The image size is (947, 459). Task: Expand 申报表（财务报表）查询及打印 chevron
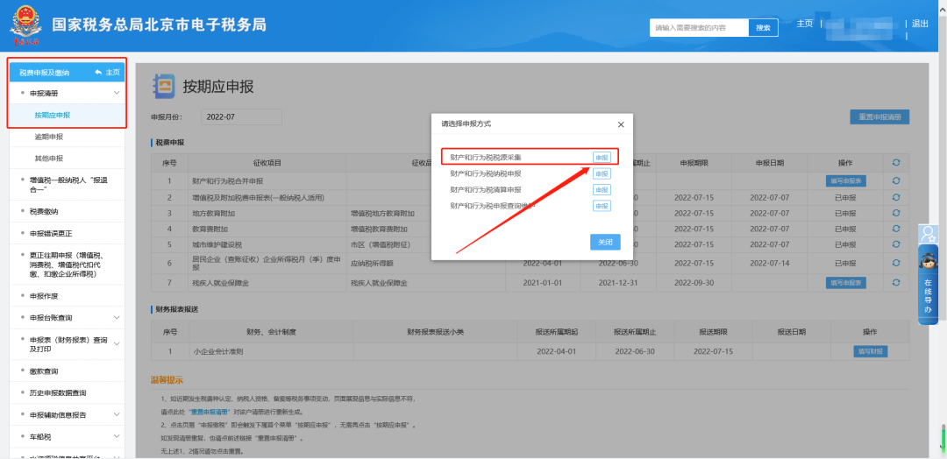tap(117, 343)
